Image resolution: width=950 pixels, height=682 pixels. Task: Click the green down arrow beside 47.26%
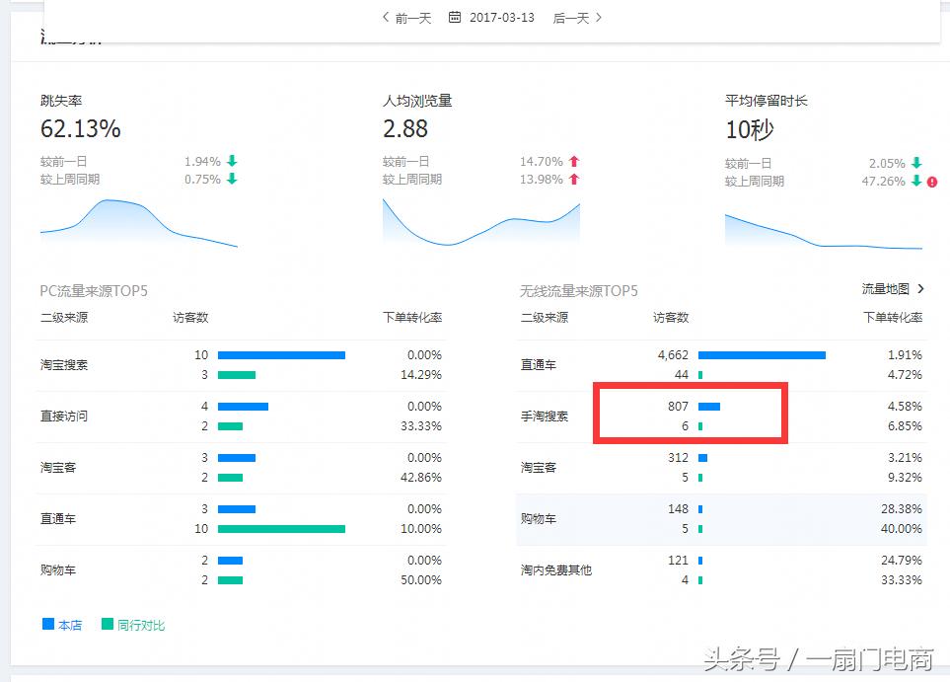tap(915, 182)
